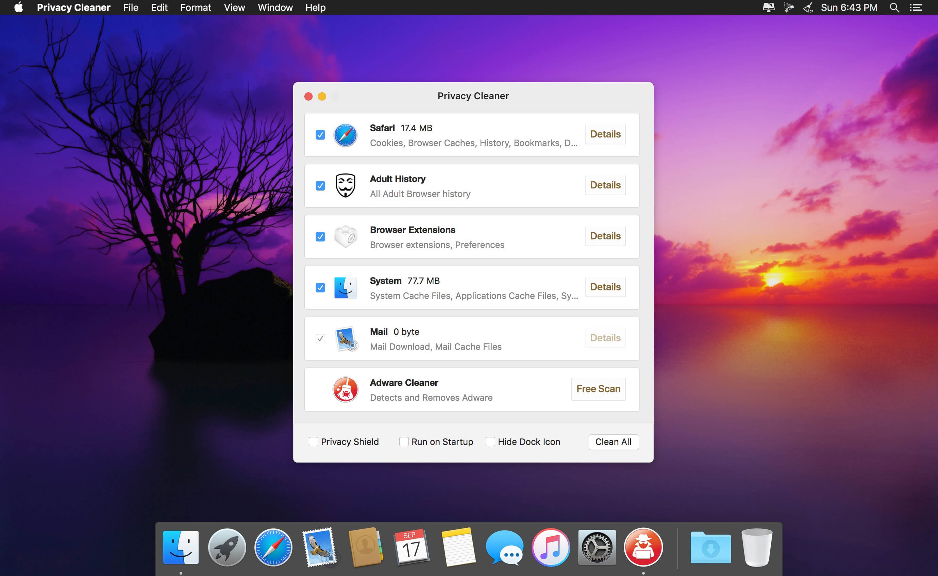Open Spotlight search magnifier in menu bar

pos(894,7)
